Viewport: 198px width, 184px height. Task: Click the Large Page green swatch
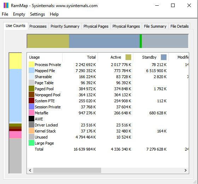[31, 143]
